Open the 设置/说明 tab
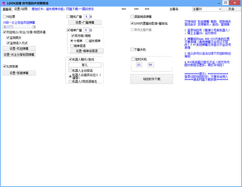Image resolution: width=242 pixels, height=187 pixels. coord(21,9)
